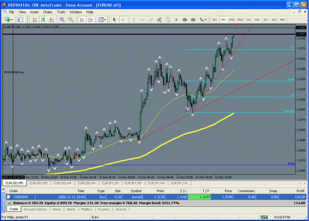
Task: Select the Crosshair tool
Action: (123, 20)
